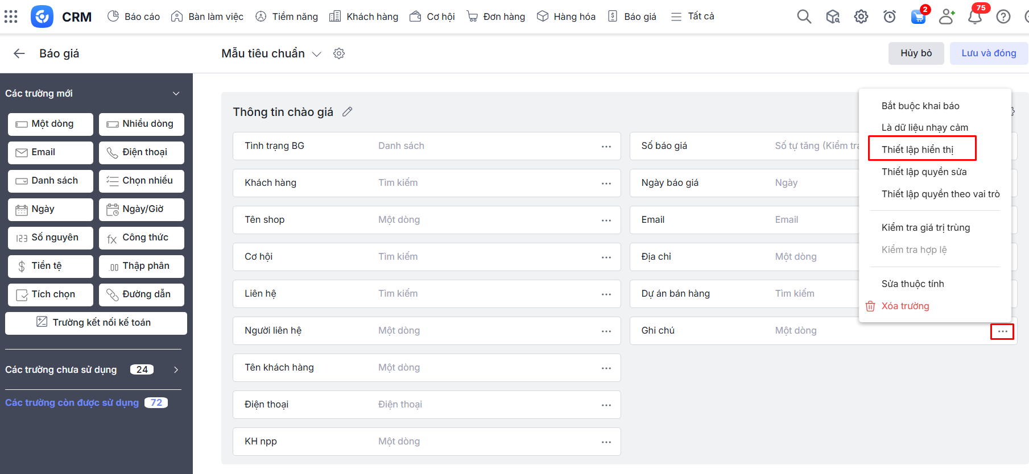
Task: Click the Hủy bỏ button
Action: click(x=916, y=53)
